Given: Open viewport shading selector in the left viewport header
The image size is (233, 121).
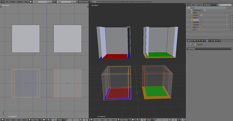Looking at the screenshot, I should click(45, 120).
